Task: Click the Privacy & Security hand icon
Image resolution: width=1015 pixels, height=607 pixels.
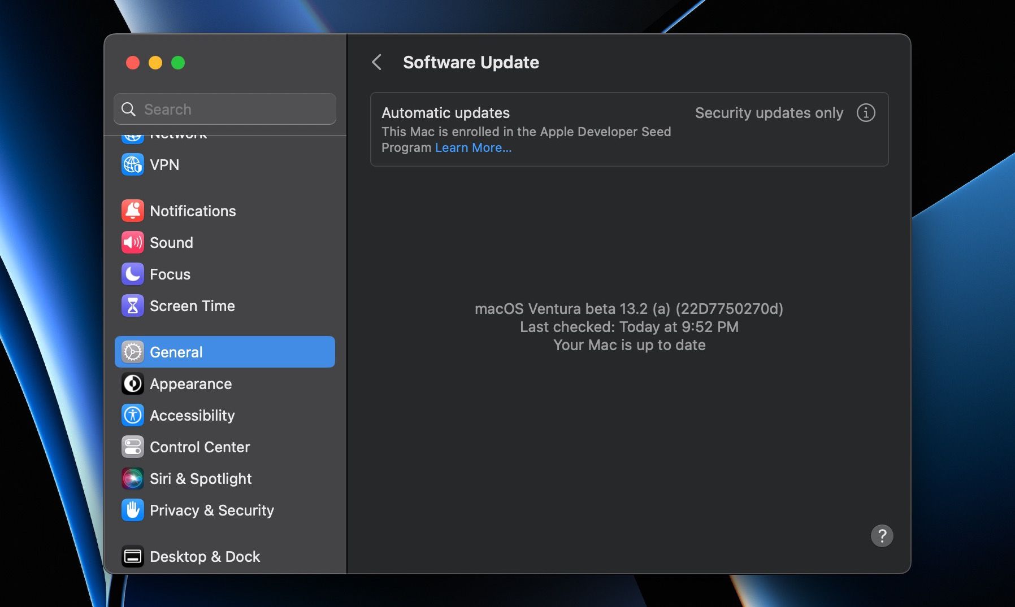Action: [133, 510]
